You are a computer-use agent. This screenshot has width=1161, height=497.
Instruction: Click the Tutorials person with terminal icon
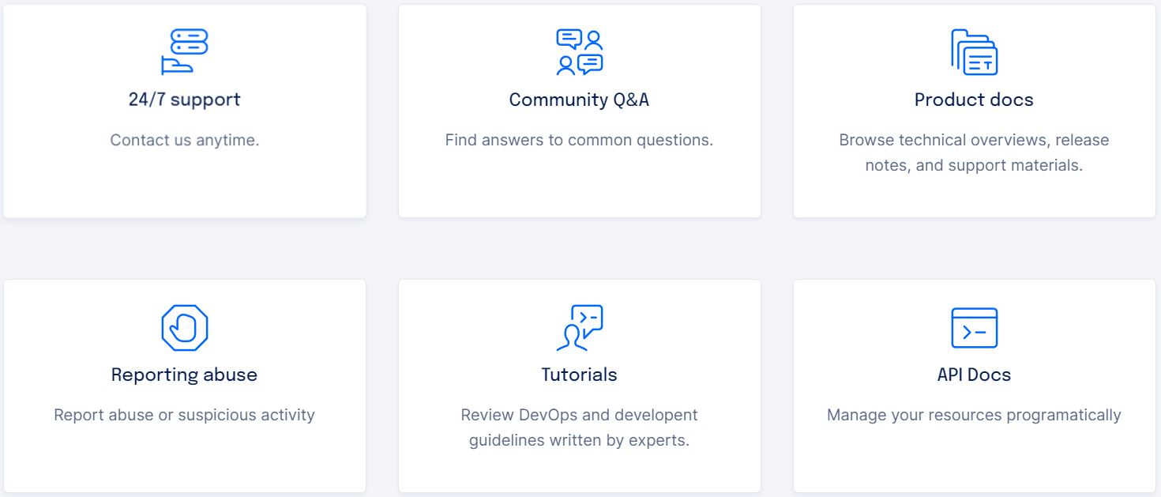point(580,325)
